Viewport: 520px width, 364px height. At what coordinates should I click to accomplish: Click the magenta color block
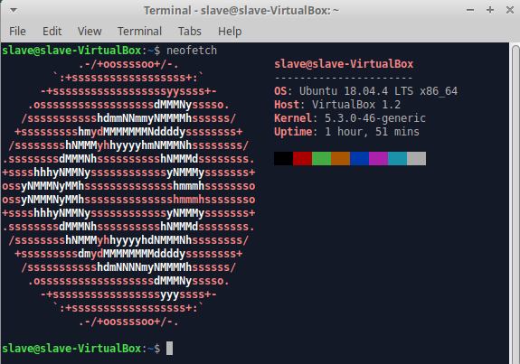[378, 158]
